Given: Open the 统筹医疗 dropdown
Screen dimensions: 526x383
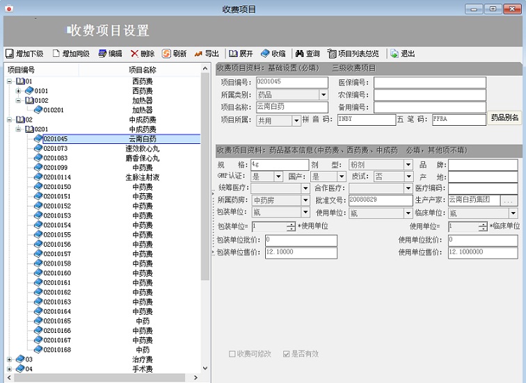Looking at the screenshot, I should 305,188.
